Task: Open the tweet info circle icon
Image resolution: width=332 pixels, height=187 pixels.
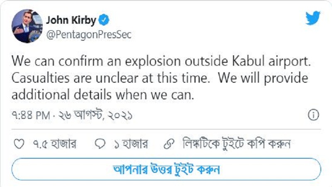Action: (x=313, y=115)
